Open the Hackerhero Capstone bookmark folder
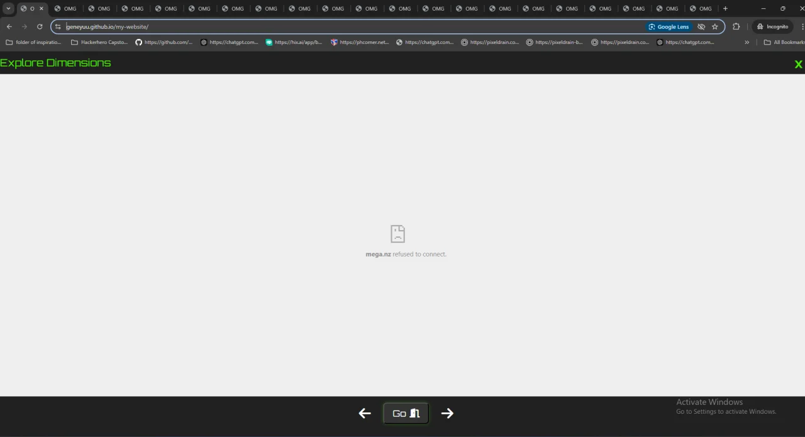805x437 pixels. tap(99, 42)
